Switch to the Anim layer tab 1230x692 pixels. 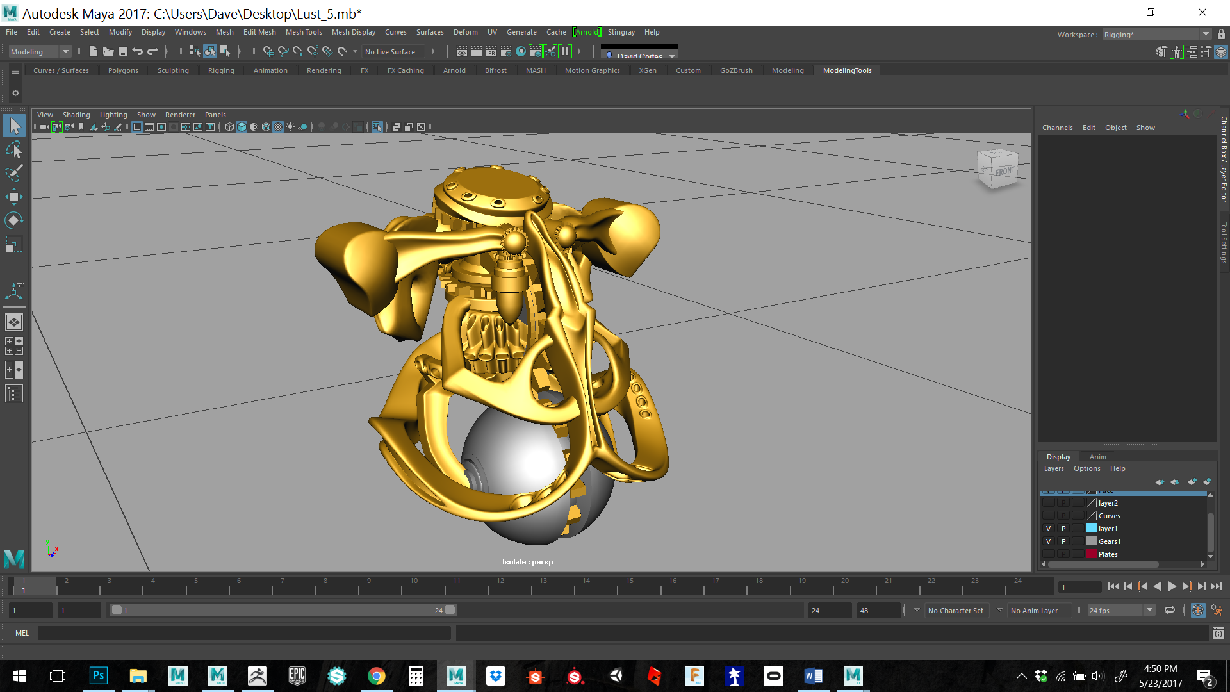1097,457
